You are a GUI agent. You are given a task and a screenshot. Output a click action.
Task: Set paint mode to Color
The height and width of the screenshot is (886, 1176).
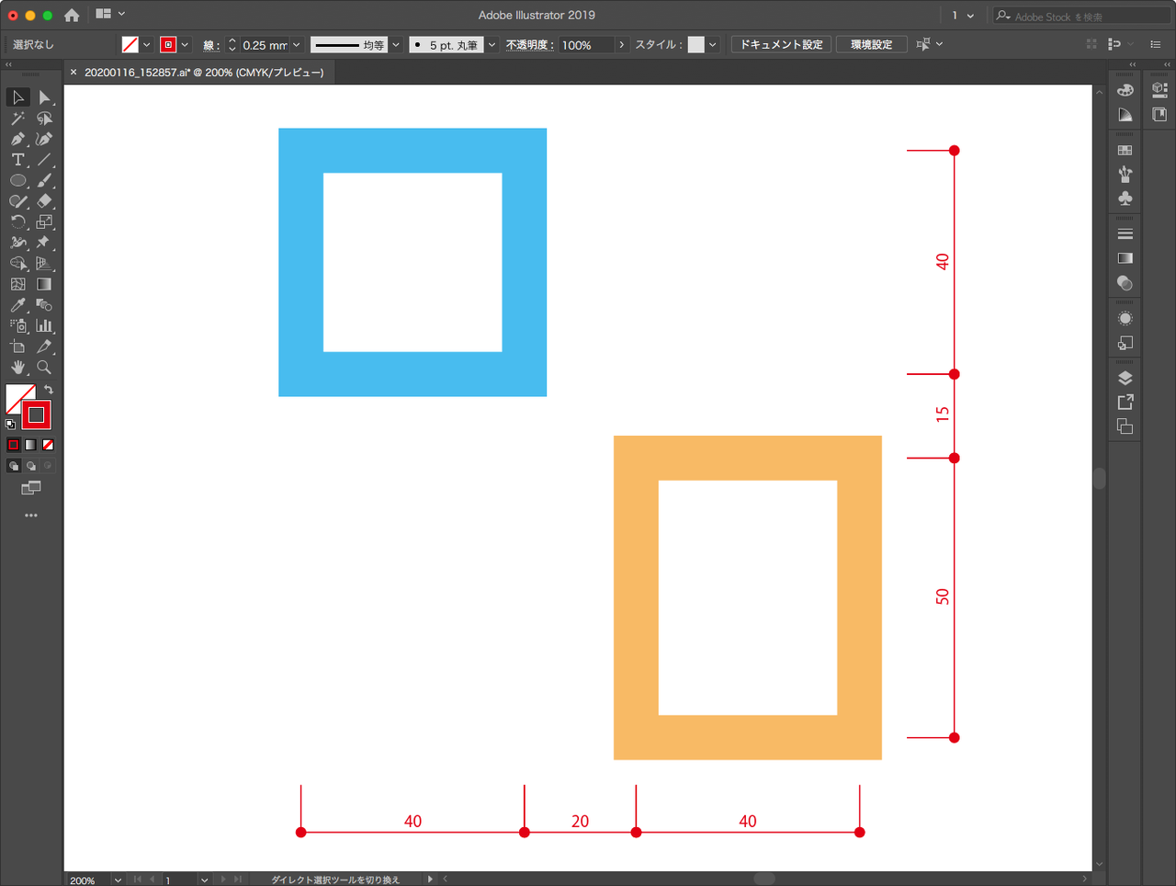pos(13,445)
